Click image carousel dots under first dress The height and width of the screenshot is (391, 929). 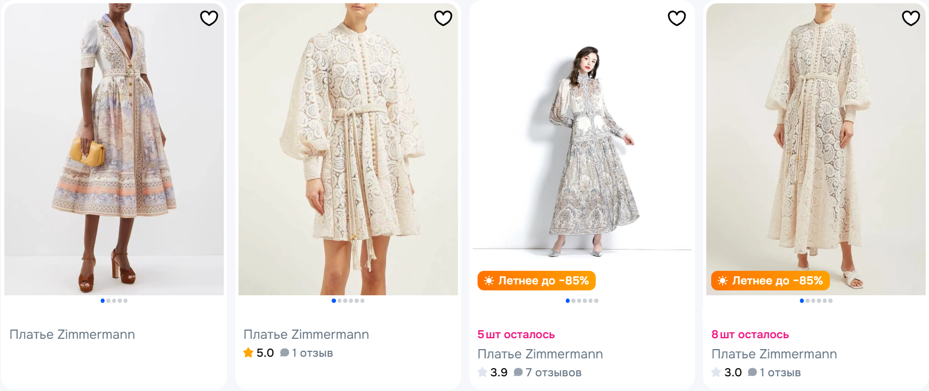tap(114, 301)
